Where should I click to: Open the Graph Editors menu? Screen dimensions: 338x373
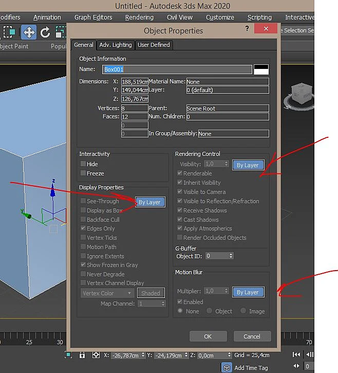[x=93, y=17]
